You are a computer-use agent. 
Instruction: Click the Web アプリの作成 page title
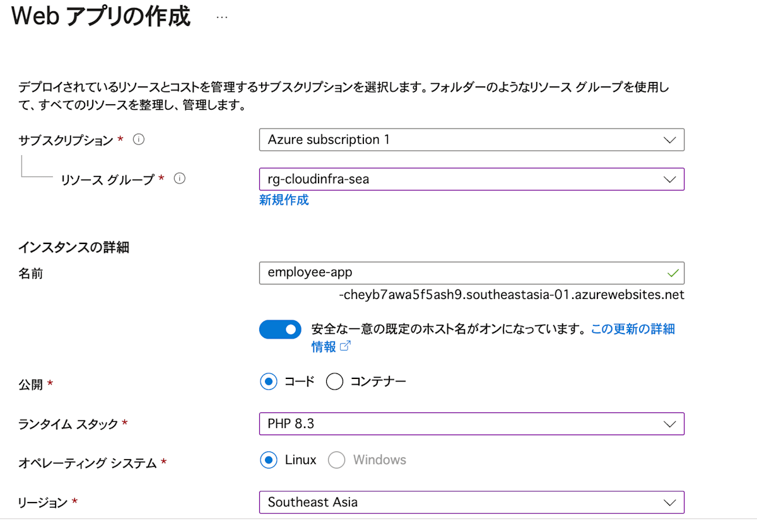pyautogui.click(x=101, y=17)
